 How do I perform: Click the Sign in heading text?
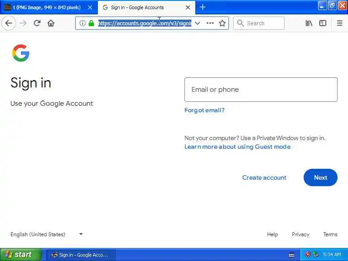pyautogui.click(x=30, y=83)
